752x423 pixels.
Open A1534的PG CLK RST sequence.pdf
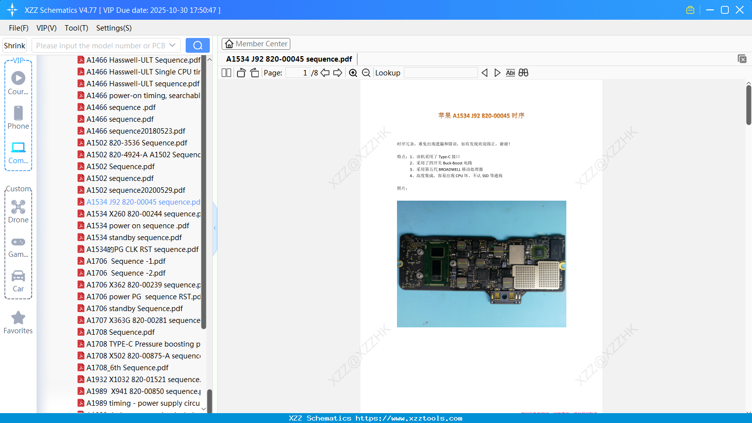138,249
